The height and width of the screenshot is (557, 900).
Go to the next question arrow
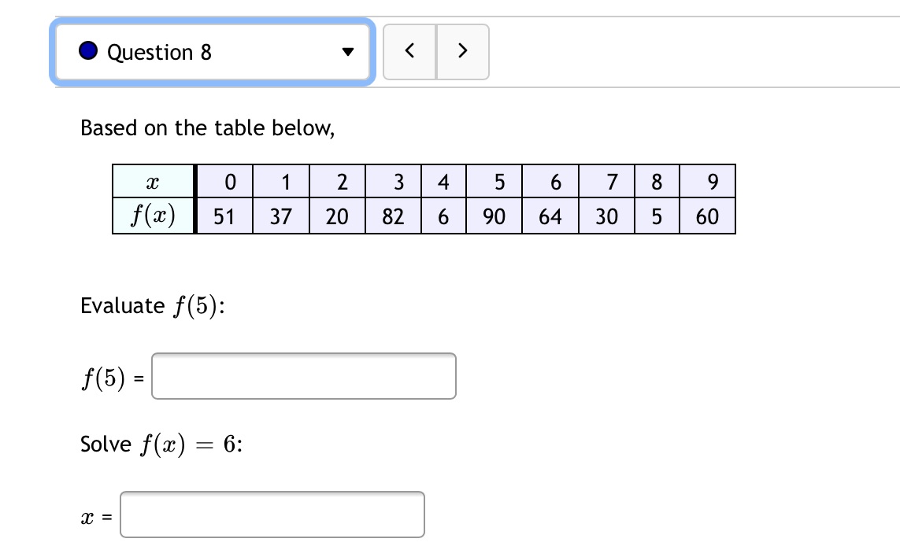click(x=463, y=52)
